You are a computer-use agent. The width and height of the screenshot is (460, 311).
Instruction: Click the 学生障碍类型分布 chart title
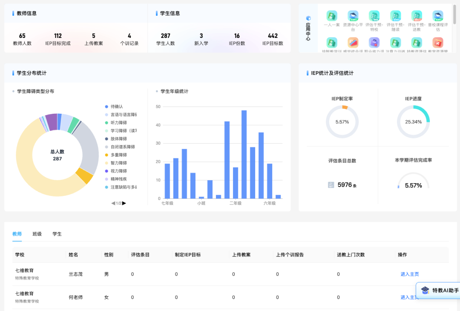(x=35, y=91)
